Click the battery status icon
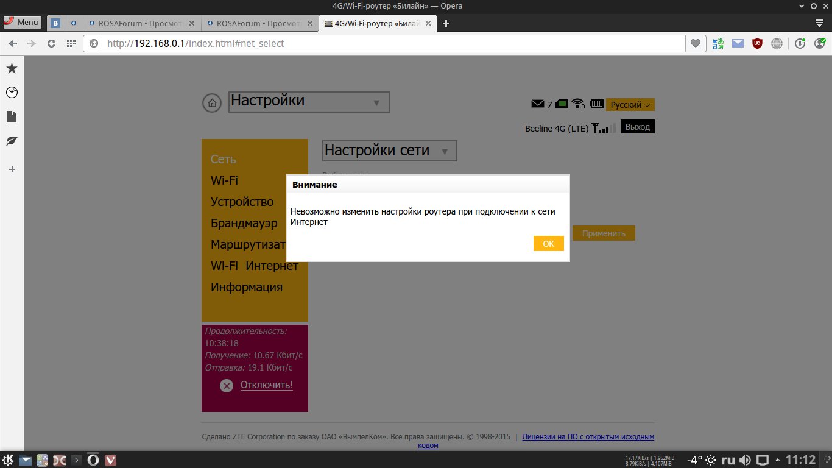 tap(596, 104)
